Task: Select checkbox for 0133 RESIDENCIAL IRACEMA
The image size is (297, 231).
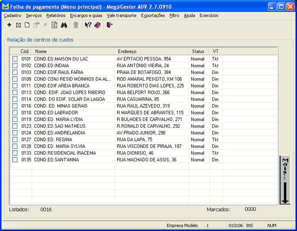Action: [15, 153]
